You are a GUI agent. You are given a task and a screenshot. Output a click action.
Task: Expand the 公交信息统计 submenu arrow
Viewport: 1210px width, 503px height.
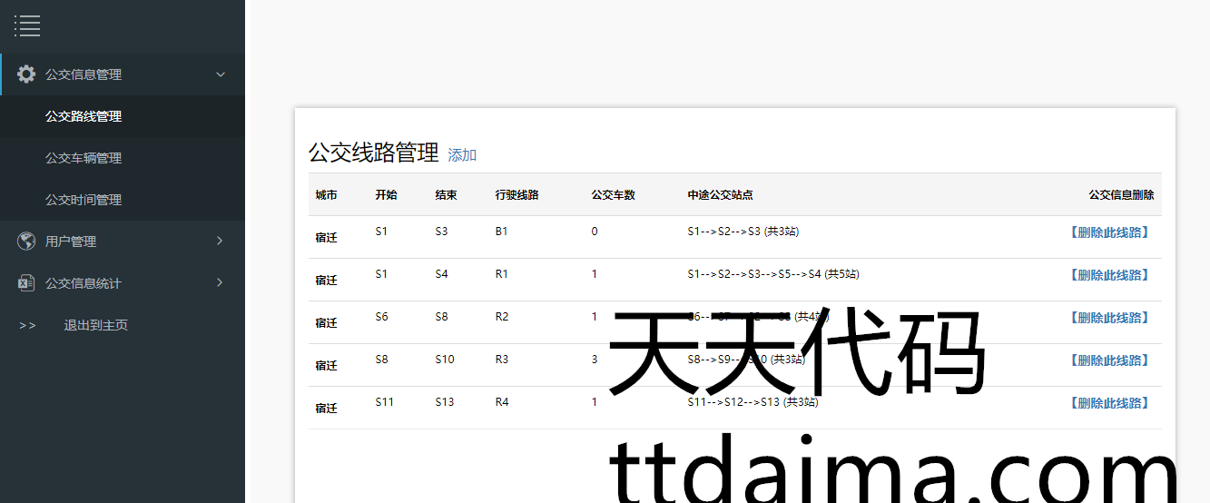220,283
